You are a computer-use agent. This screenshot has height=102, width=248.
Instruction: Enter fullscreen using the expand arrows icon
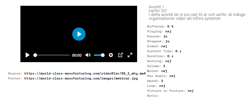coord(130,55)
